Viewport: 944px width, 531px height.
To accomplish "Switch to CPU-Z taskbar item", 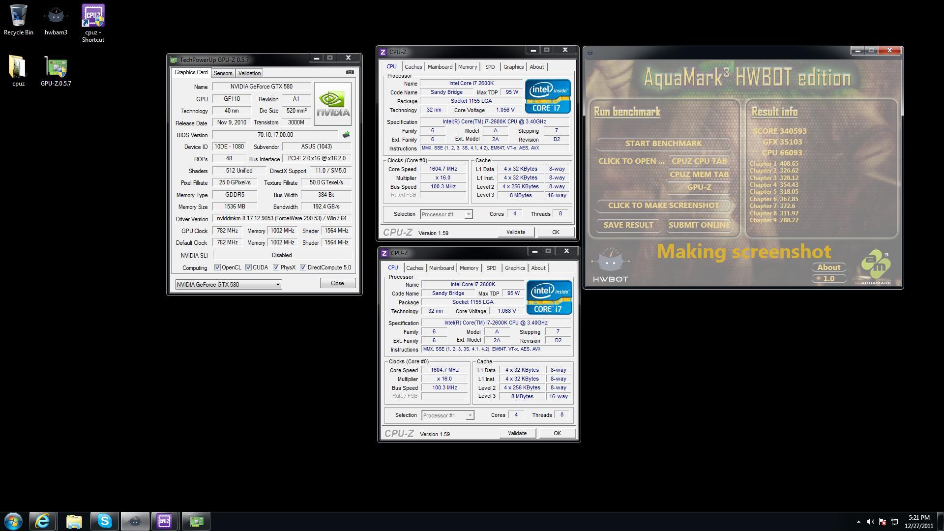I will pos(165,521).
